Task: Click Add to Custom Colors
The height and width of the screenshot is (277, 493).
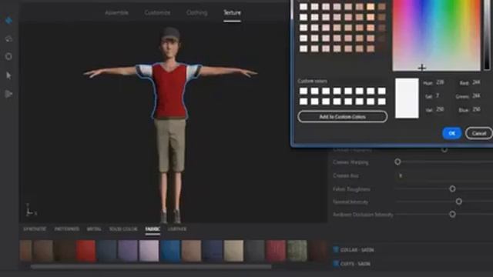Action: click(x=342, y=116)
